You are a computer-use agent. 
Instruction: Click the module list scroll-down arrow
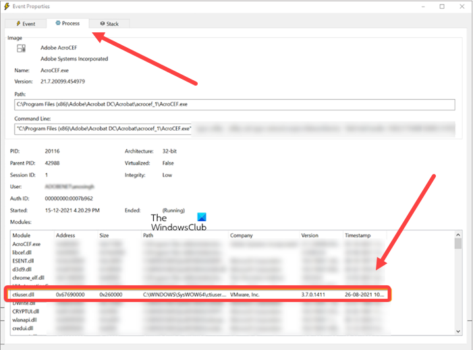click(458, 331)
